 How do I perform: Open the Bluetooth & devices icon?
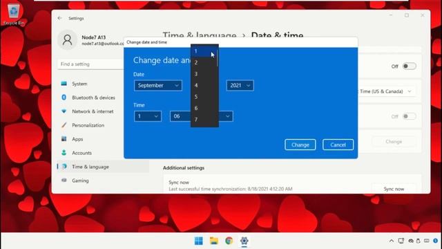pos(64,98)
